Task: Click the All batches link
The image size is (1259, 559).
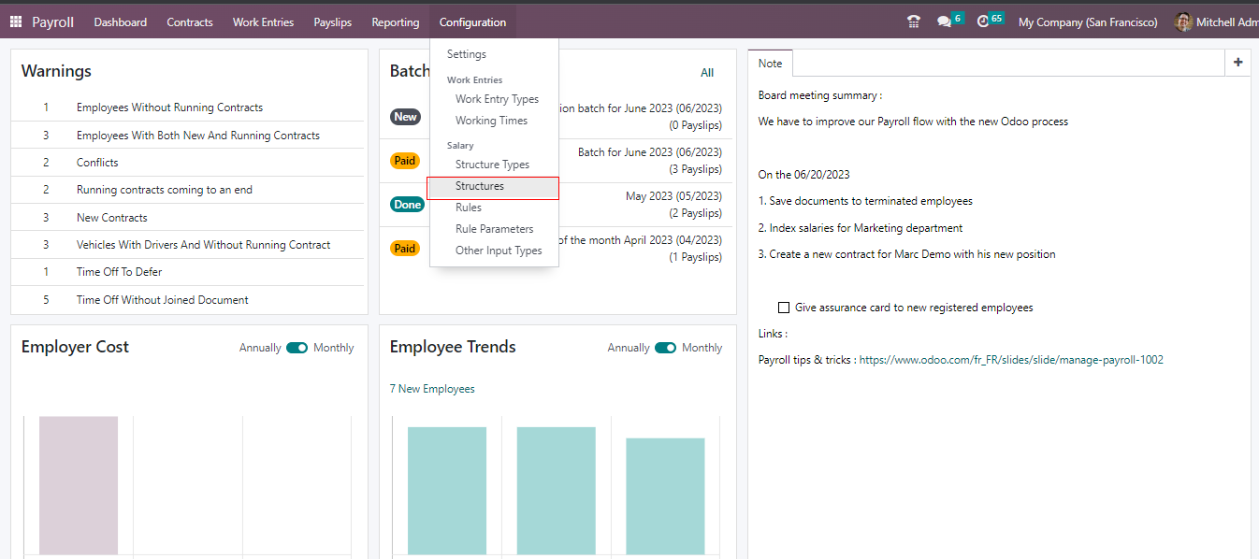Action: click(707, 72)
